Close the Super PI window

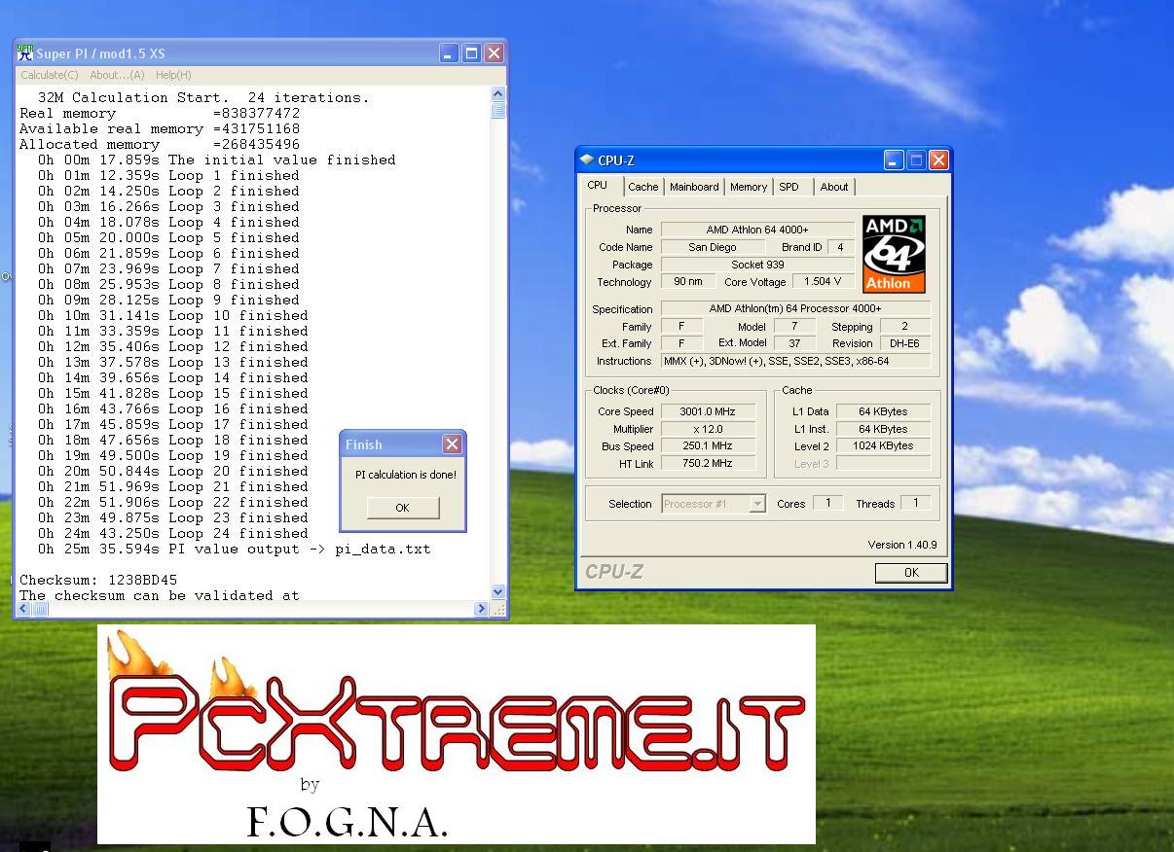coord(494,53)
